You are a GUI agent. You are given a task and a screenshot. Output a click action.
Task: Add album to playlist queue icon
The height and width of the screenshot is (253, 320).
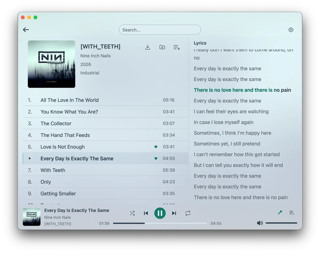177,47
